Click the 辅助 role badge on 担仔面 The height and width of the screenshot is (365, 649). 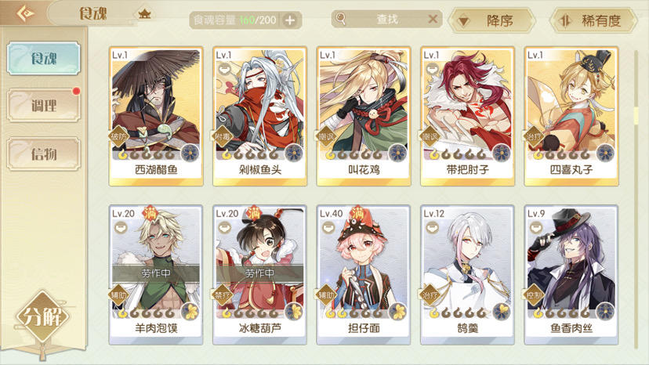[x=326, y=295]
